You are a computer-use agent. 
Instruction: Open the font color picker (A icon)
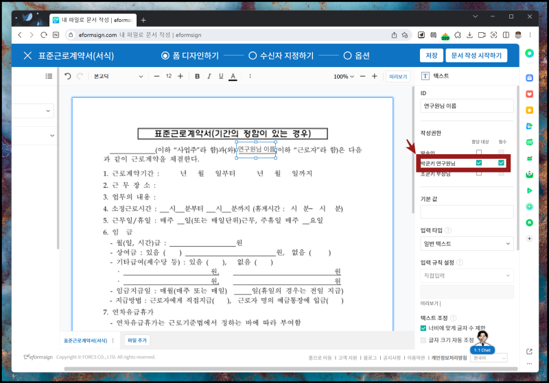click(x=233, y=76)
